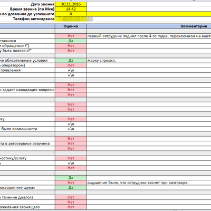Select the 'было возможности' criterion cell
211x211 pixels.
tap(27, 129)
